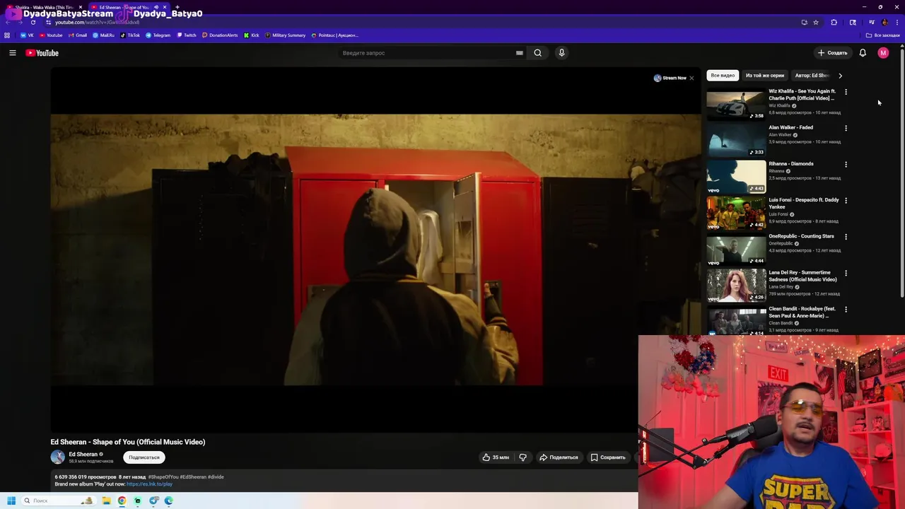
Task: Open Wiz Khalifa See You Again thumbnail
Action: point(736,104)
